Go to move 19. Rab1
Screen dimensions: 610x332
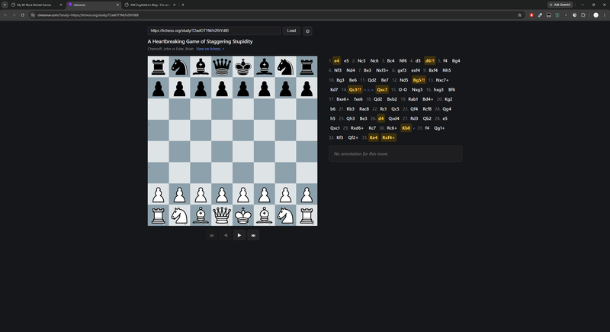(413, 99)
